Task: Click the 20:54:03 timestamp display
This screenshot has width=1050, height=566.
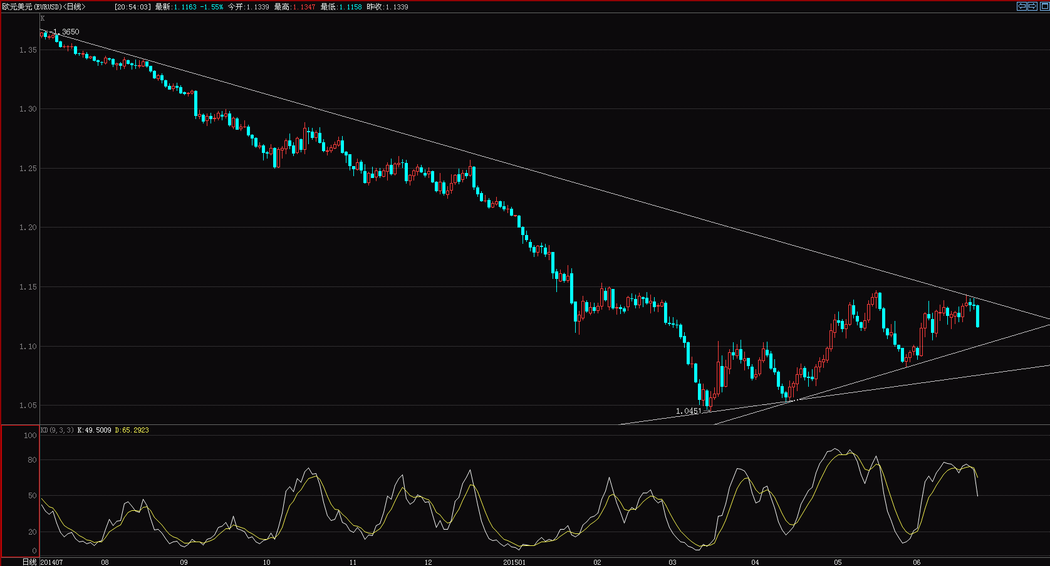Action: point(132,6)
